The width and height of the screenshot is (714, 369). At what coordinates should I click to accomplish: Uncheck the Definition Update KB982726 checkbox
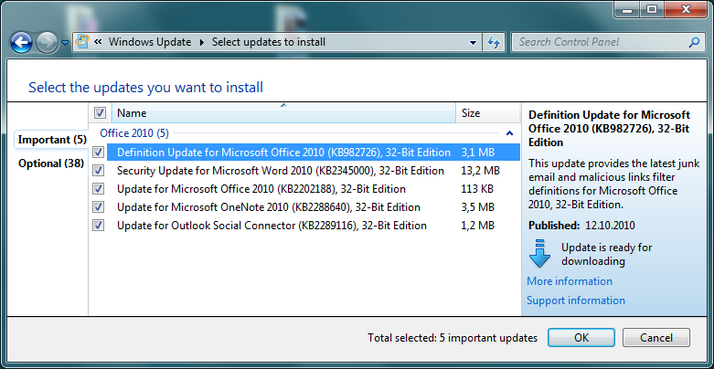click(x=99, y=153)
